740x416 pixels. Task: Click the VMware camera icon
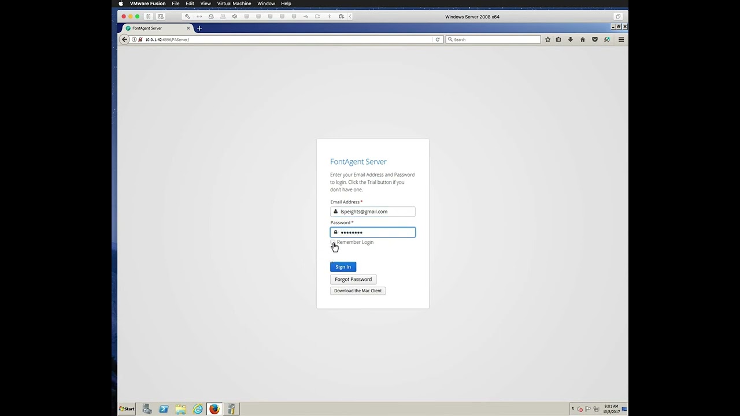click(x=317, y=17)
